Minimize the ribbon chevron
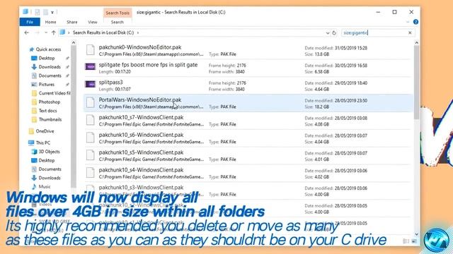Image resolution: width=453 pixels, height=254 pixels. 408,22
